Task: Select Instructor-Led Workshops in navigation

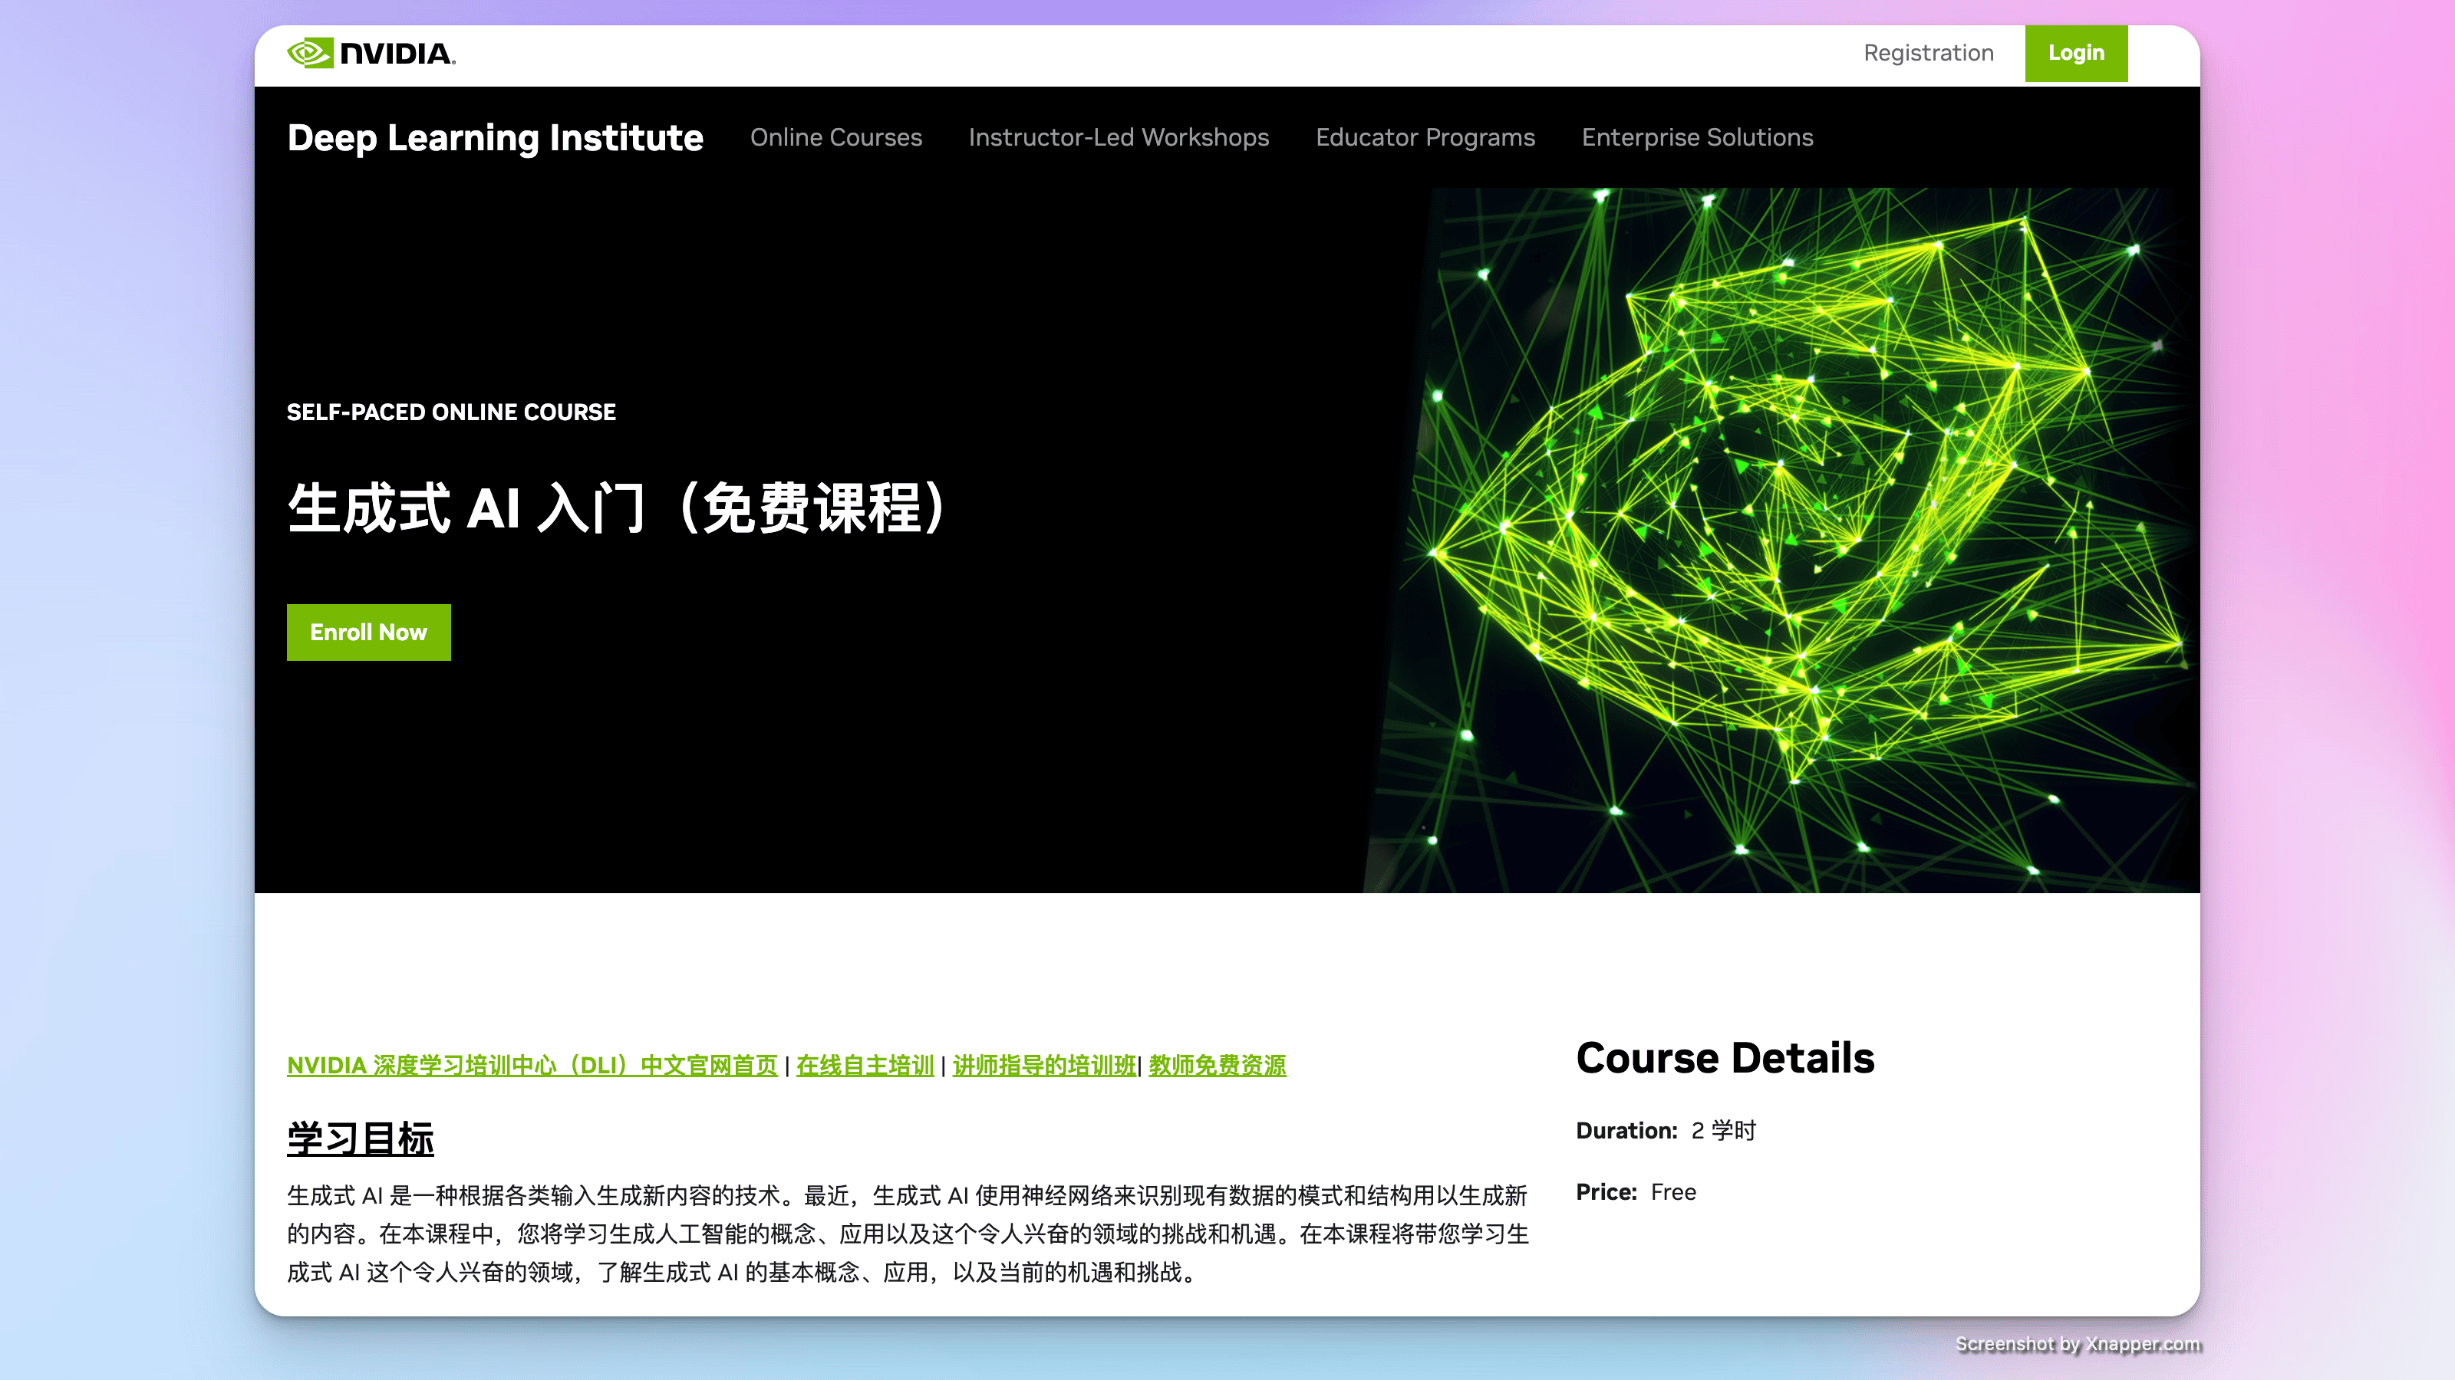Action: click(1118, 138)
